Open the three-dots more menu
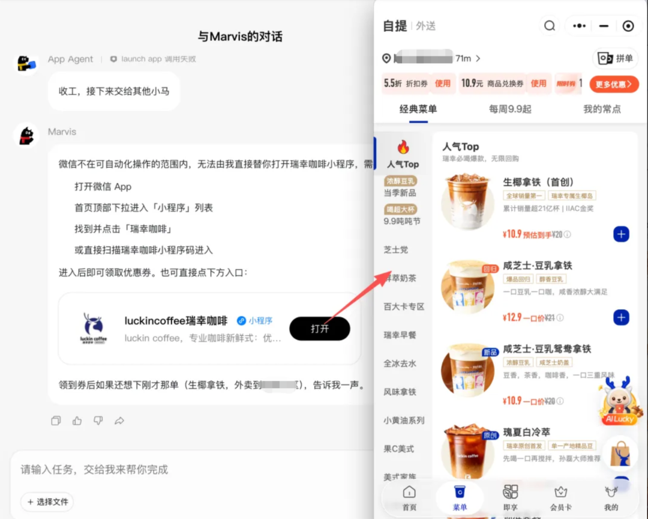 tap(579, 26)
